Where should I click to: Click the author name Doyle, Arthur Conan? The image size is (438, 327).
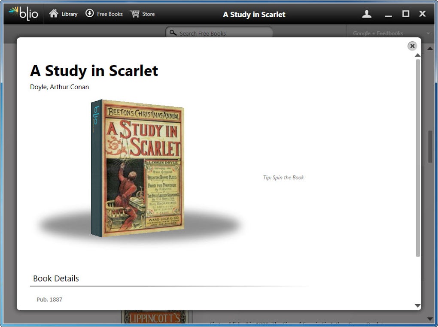pyautogui.click(x=60, y=87)
